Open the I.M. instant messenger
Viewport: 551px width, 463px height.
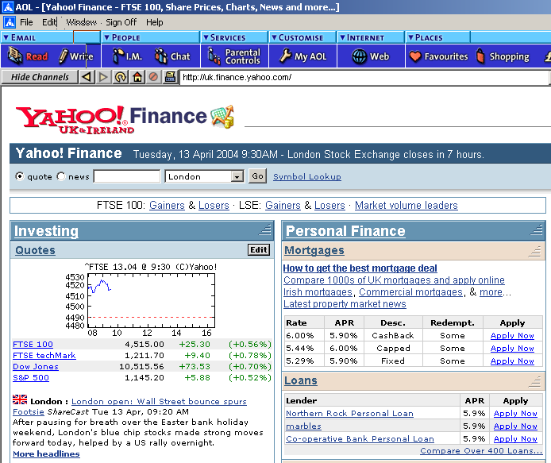[x=126, y=56]
